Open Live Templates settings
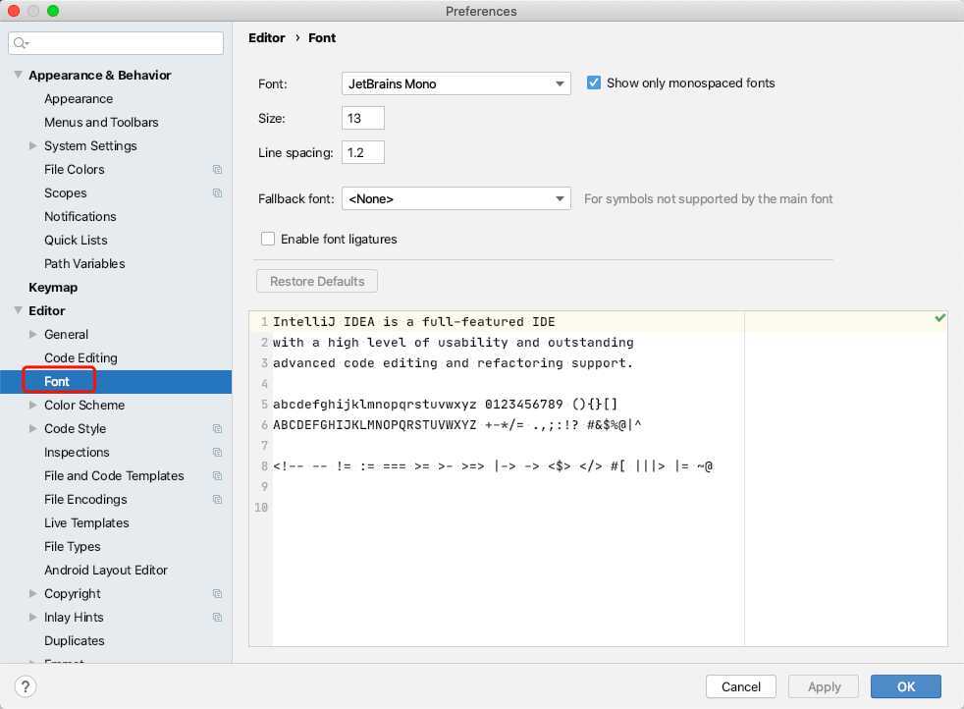 86,522
